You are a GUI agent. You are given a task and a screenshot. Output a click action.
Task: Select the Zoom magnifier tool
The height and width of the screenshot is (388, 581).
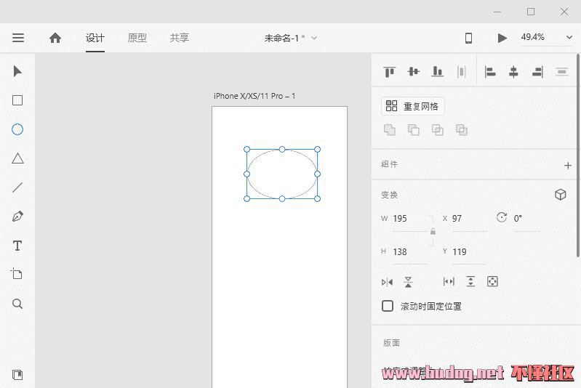[17, 304]
